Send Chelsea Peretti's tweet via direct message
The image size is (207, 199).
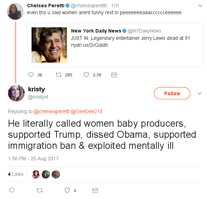click(114, 75)
